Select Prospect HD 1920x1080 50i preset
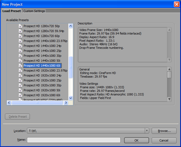181x147 pixels. [x=42, y=90]
